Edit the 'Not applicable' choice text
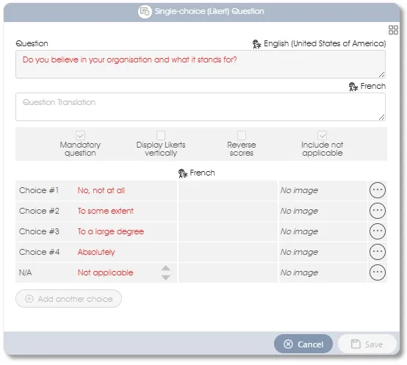The image size is (407, 365). point(105,272)
